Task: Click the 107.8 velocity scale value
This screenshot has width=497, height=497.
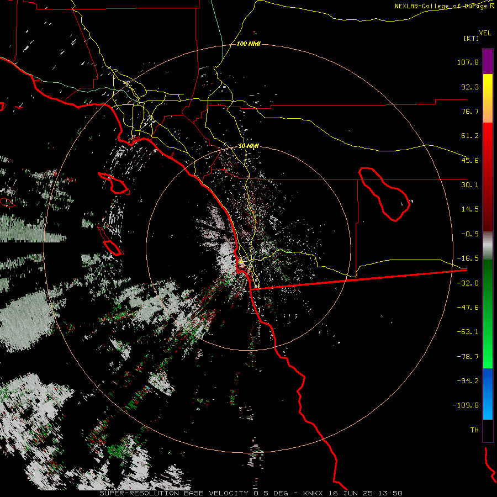Action: pos(468,62)
